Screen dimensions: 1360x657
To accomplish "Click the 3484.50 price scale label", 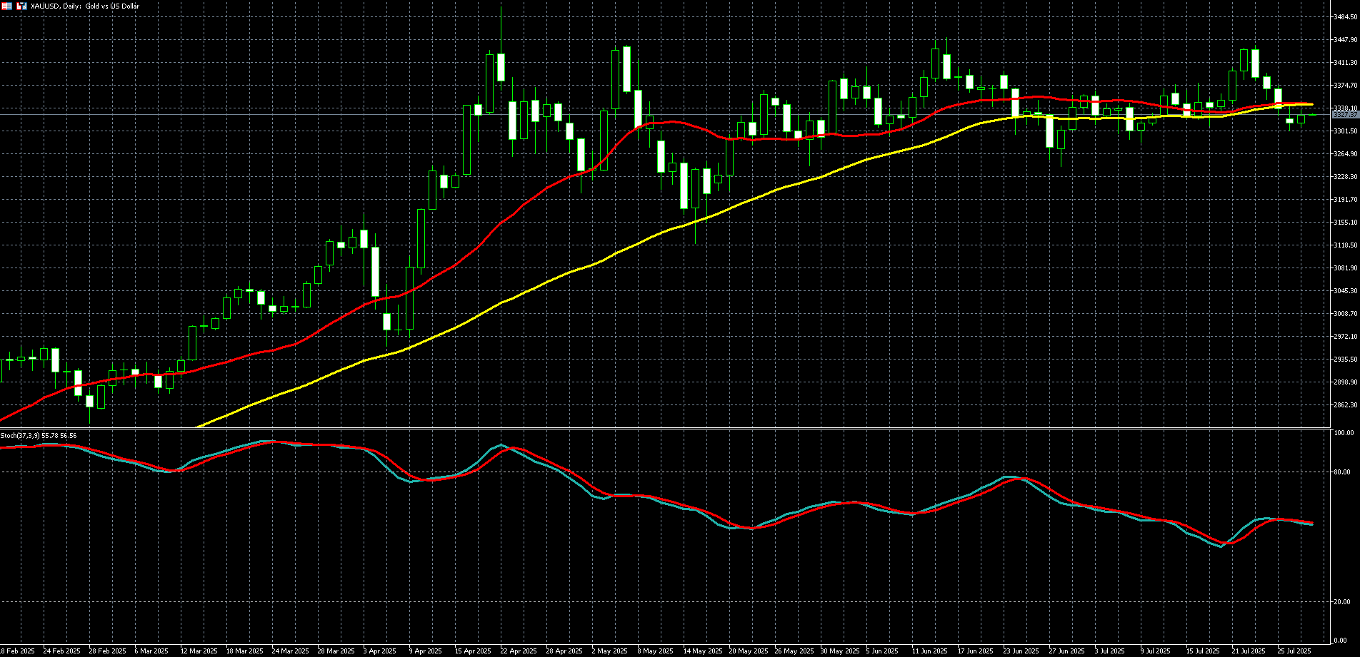I will [x=1345, y=17].
